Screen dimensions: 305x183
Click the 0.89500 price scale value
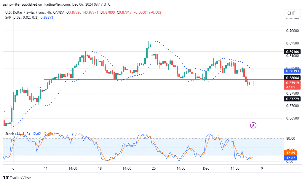[x=292, y=43]
